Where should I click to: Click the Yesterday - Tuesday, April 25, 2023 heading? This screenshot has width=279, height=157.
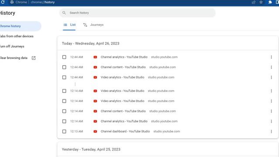[x=91, y=149]
